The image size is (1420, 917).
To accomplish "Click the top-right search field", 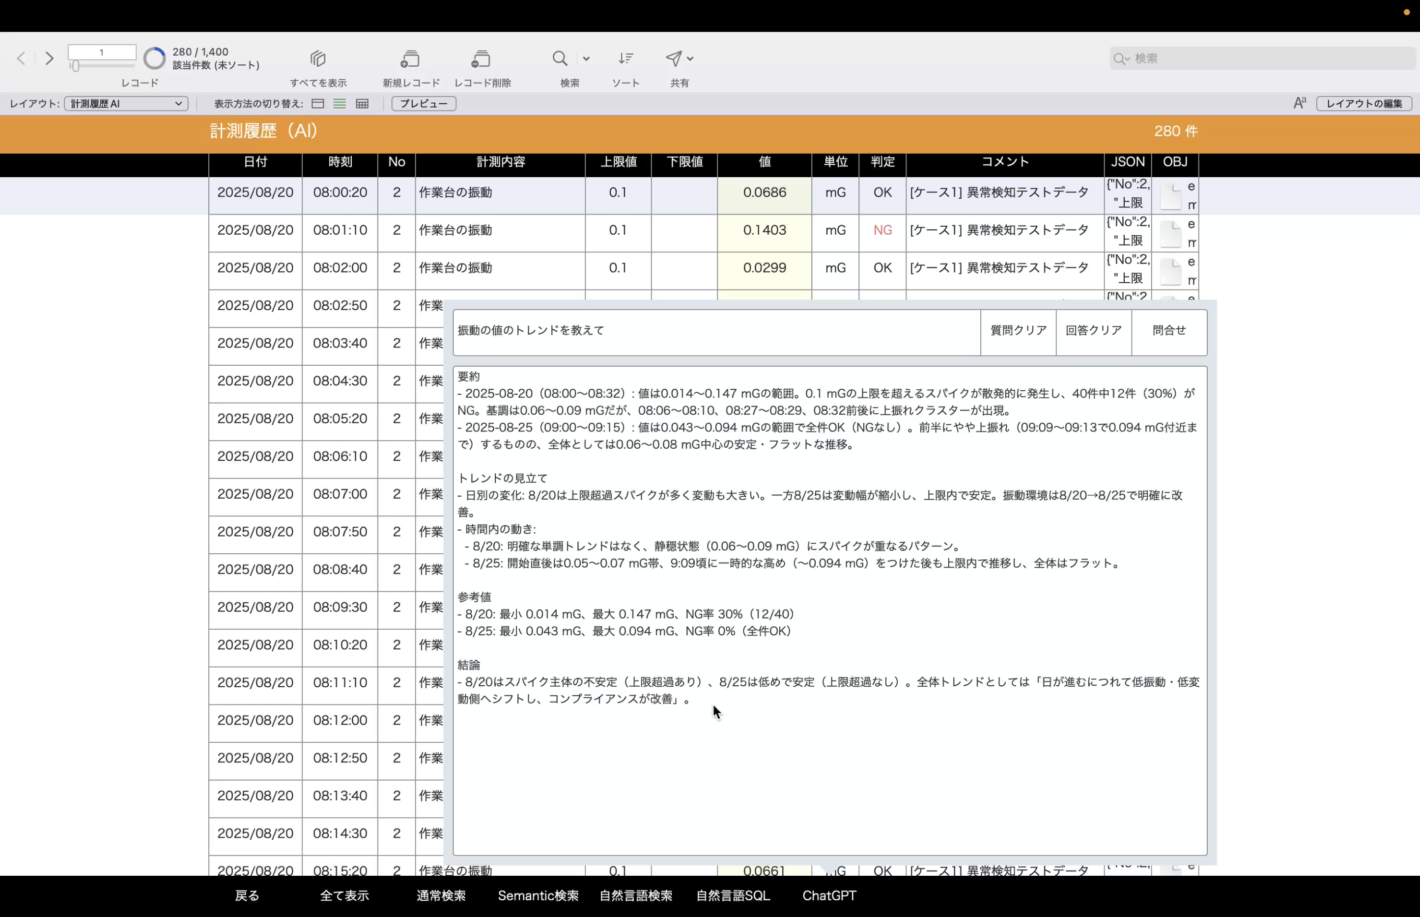I will click(1261, 58).
